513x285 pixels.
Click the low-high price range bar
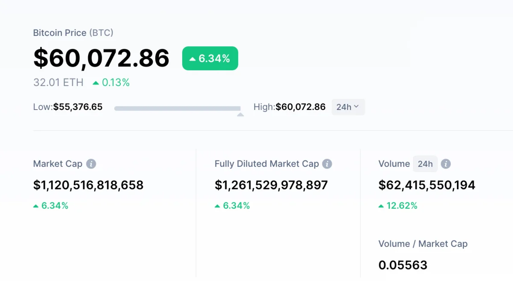click(x=177, y=109)
